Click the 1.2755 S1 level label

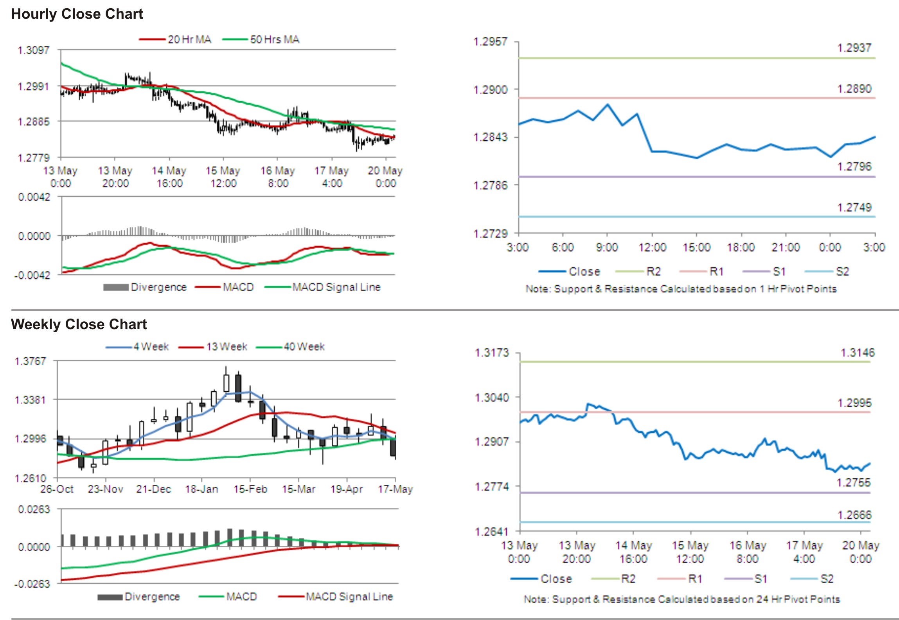(x=854, y=482)
